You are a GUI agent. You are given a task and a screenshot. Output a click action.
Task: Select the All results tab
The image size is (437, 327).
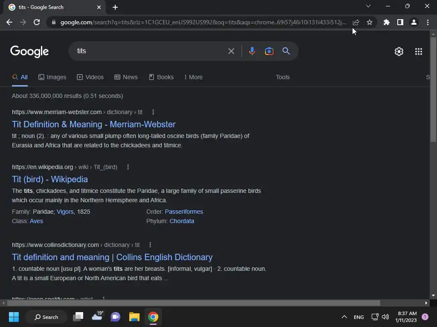coord(20,77)
